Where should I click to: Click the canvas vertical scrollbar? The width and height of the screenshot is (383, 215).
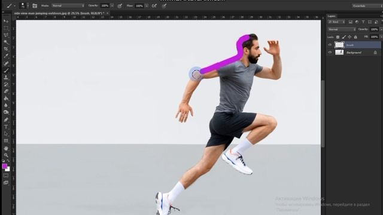[x=323, y=114]
